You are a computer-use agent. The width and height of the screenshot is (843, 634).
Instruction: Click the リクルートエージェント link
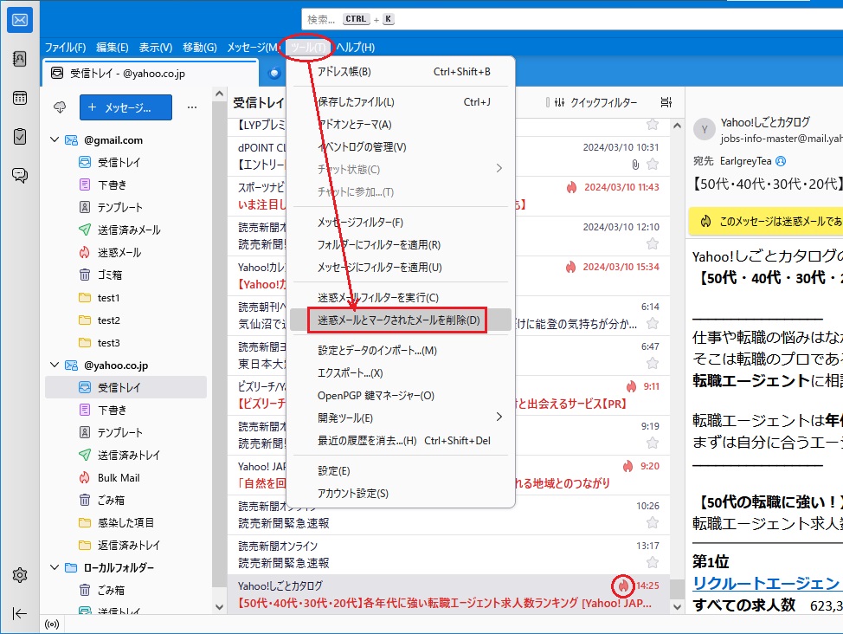765,583
